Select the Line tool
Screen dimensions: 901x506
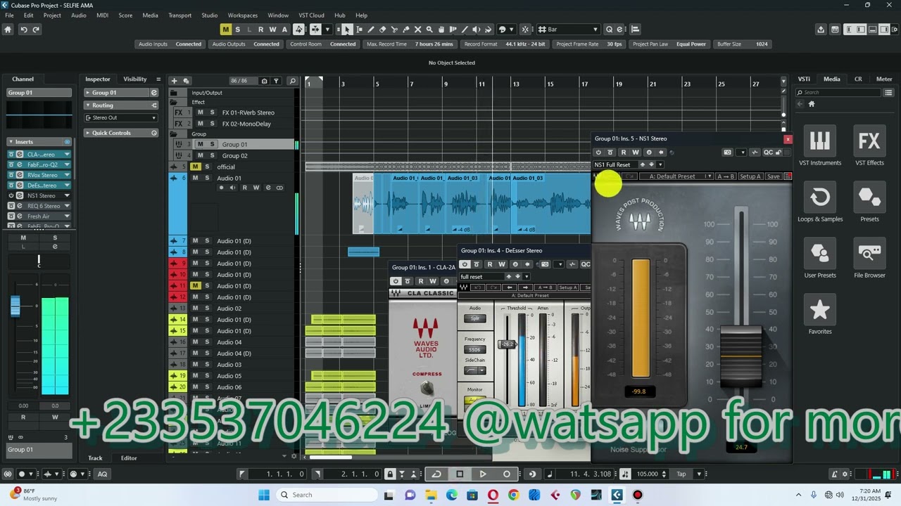click(x=465, y=30)
